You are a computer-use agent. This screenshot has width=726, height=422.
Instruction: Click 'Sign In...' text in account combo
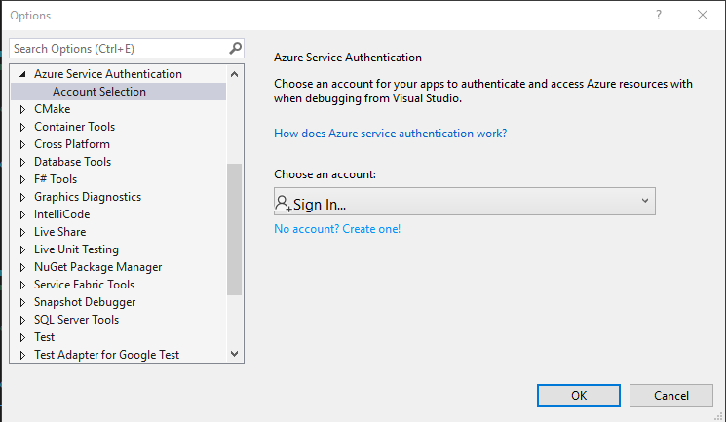(x=320, y=205)
